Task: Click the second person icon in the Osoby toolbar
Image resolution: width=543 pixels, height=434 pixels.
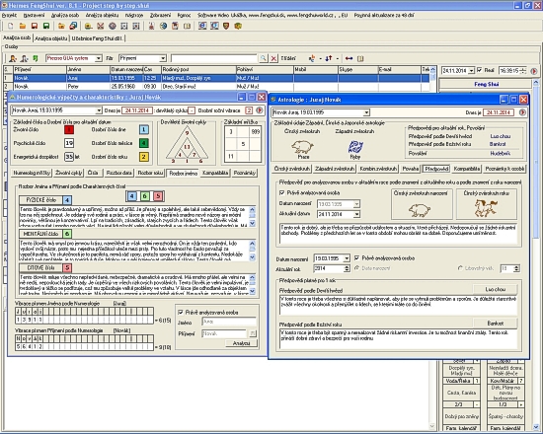Action: (24, 58)
